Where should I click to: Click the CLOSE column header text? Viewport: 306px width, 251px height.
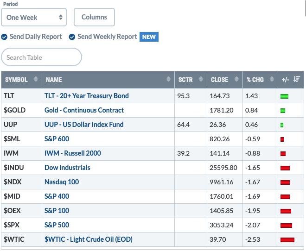pos(219,80)
